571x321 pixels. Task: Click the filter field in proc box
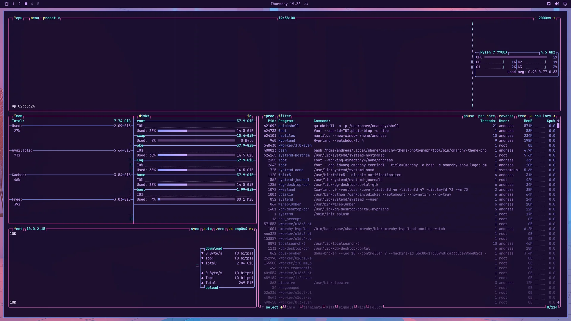[285, 116]
